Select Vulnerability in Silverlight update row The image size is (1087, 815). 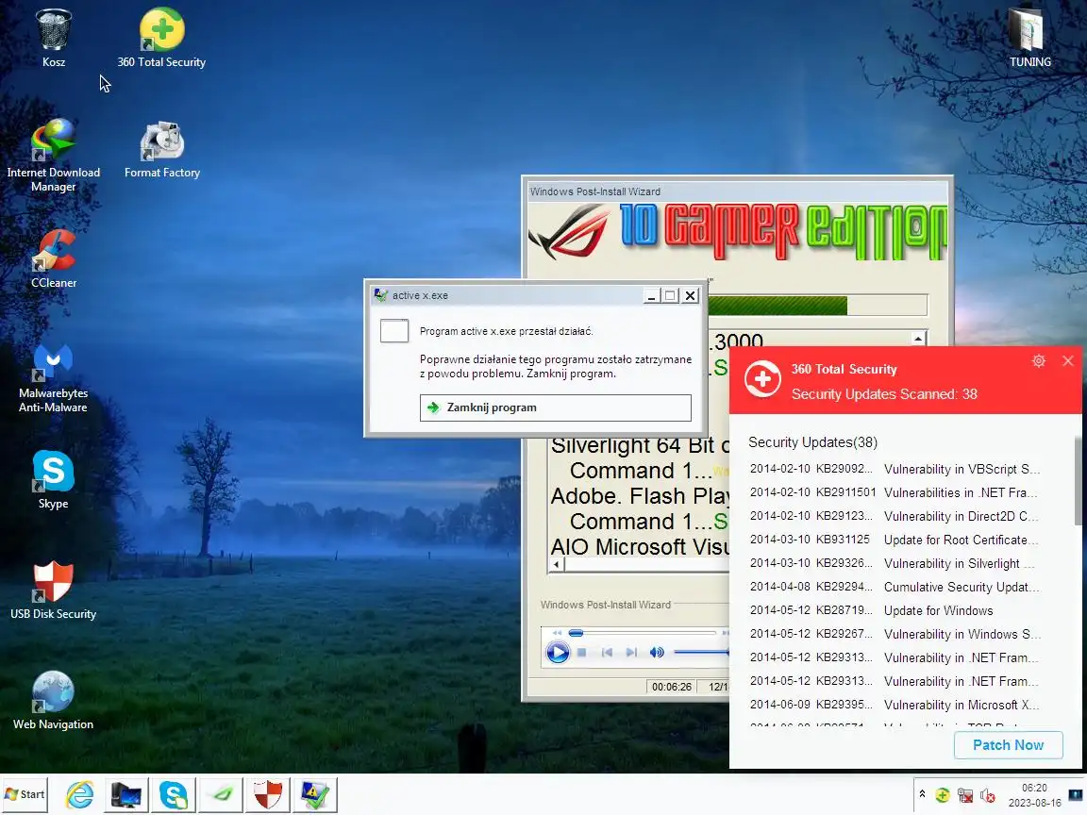point(895,563)
